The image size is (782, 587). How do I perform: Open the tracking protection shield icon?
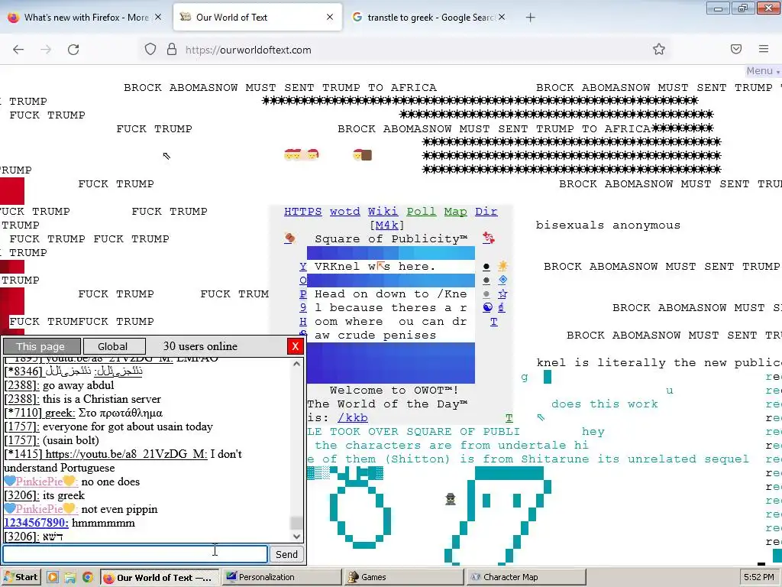pos(150,50)
